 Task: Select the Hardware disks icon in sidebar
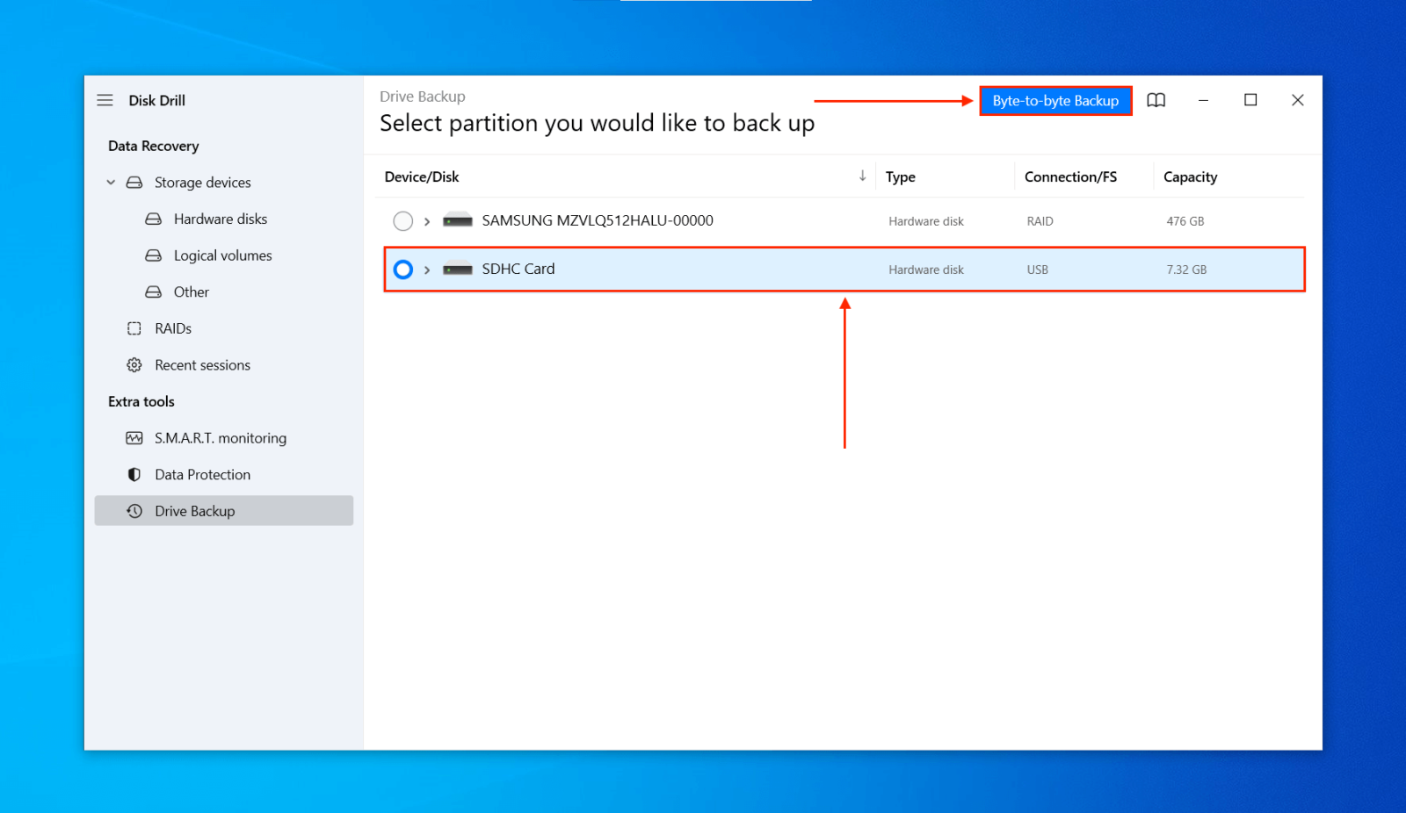pos(154,219)
